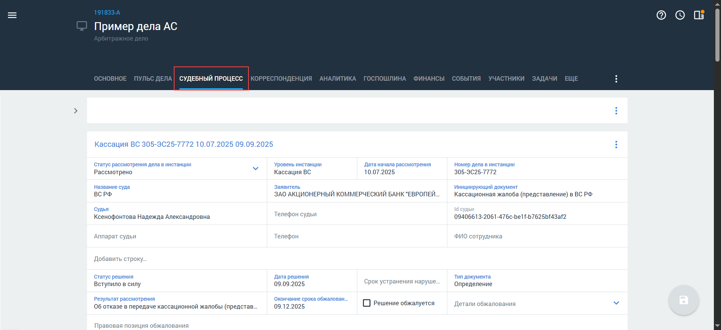Open Статус рассмотрения дела в инстанции dropdown
This screenshot has height=330, width=721.
[x=256, y=169]
